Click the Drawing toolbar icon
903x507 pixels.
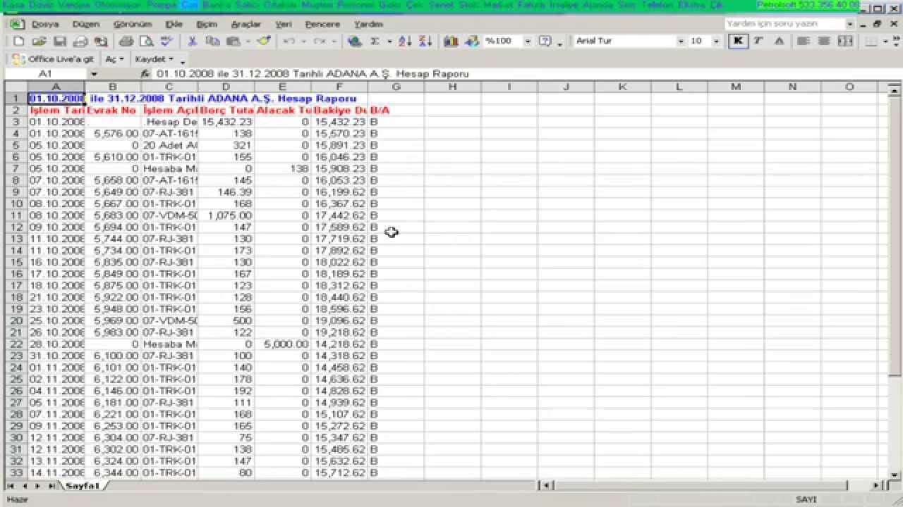click(x=471, y=42)
